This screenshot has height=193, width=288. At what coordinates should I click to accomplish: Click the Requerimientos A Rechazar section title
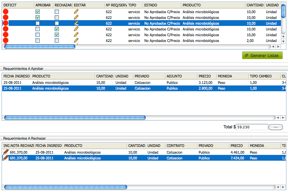click(x=24, y=138)
